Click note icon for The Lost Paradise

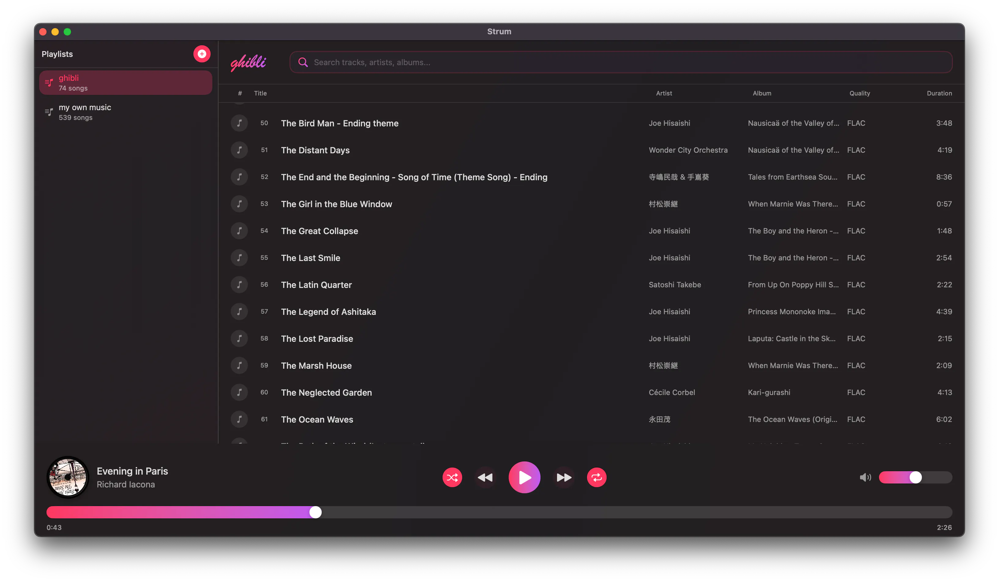(x=239, y=338)
